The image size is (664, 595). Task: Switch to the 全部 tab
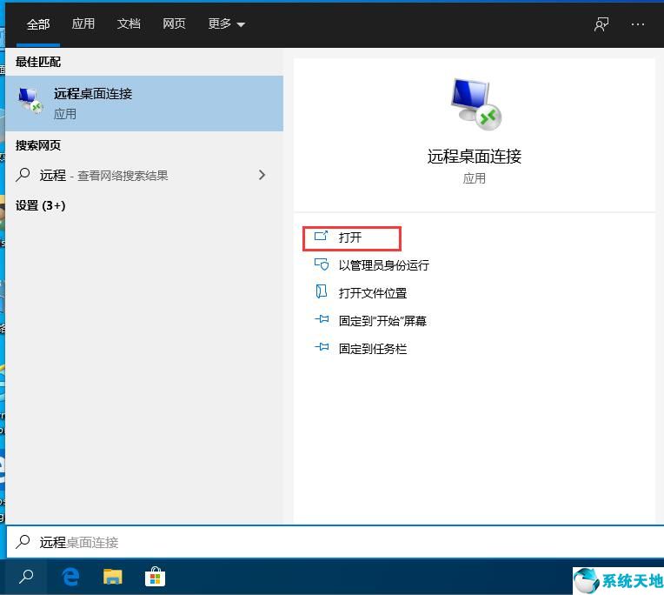38,24
